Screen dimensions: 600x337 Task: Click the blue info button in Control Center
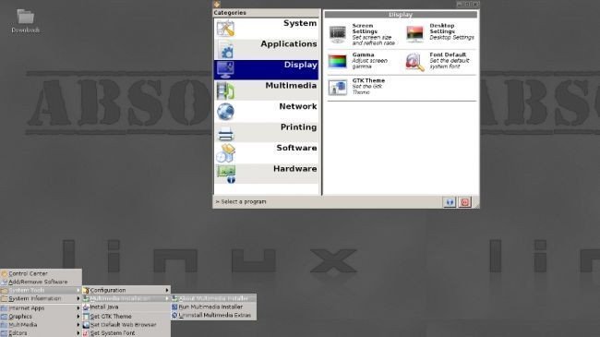450,202
